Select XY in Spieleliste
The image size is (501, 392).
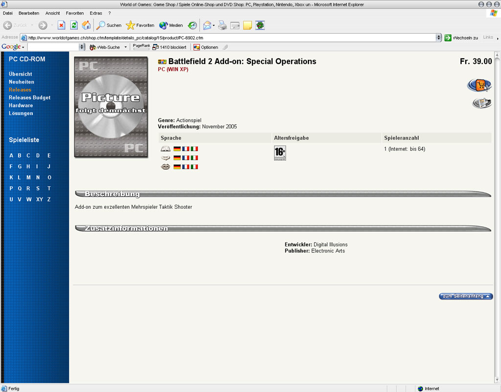[x=40, y=199]
